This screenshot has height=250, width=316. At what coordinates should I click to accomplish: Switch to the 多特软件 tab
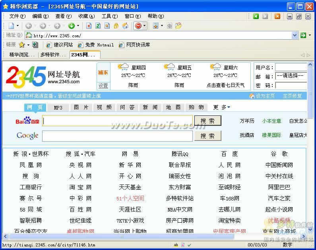pyautogui.click(x=53, y=55)
